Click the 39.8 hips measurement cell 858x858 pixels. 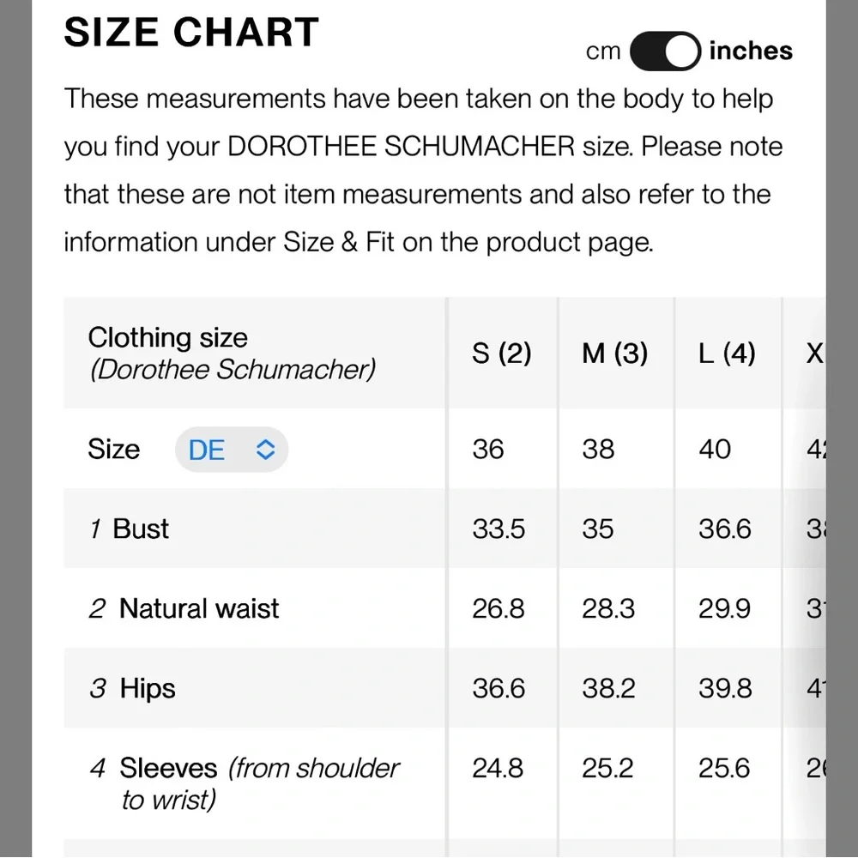pos(725,688)
